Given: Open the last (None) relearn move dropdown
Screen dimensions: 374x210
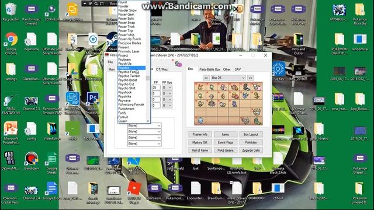Looking at the screenshot, I should click(144, 143).
